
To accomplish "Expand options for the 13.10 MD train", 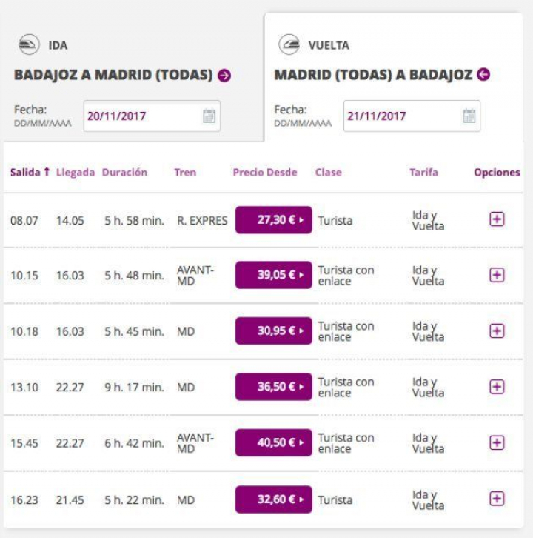I will (x=497, y=387).
